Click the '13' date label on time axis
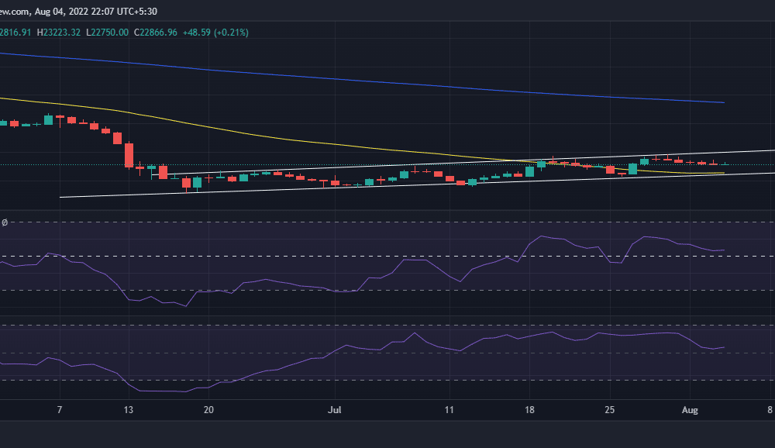The width and height of the screenshot is (775, 448). click(129, 410)
